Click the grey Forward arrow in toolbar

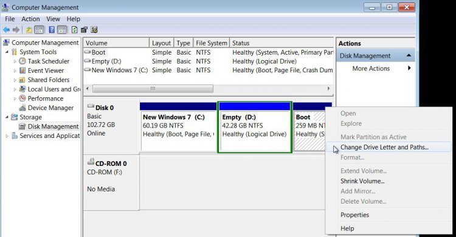(x=16, y=30)
